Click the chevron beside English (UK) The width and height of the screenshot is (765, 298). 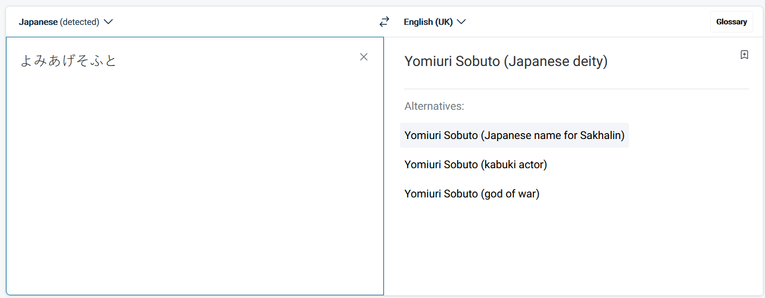tap(461, 22)
